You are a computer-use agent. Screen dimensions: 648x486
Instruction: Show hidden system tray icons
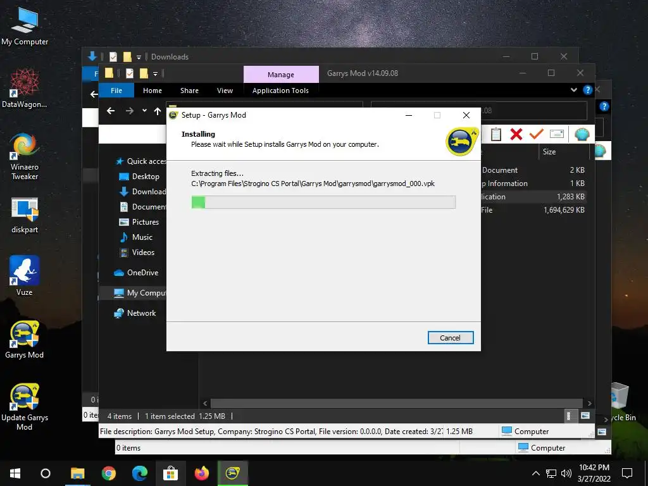point(535,473)
